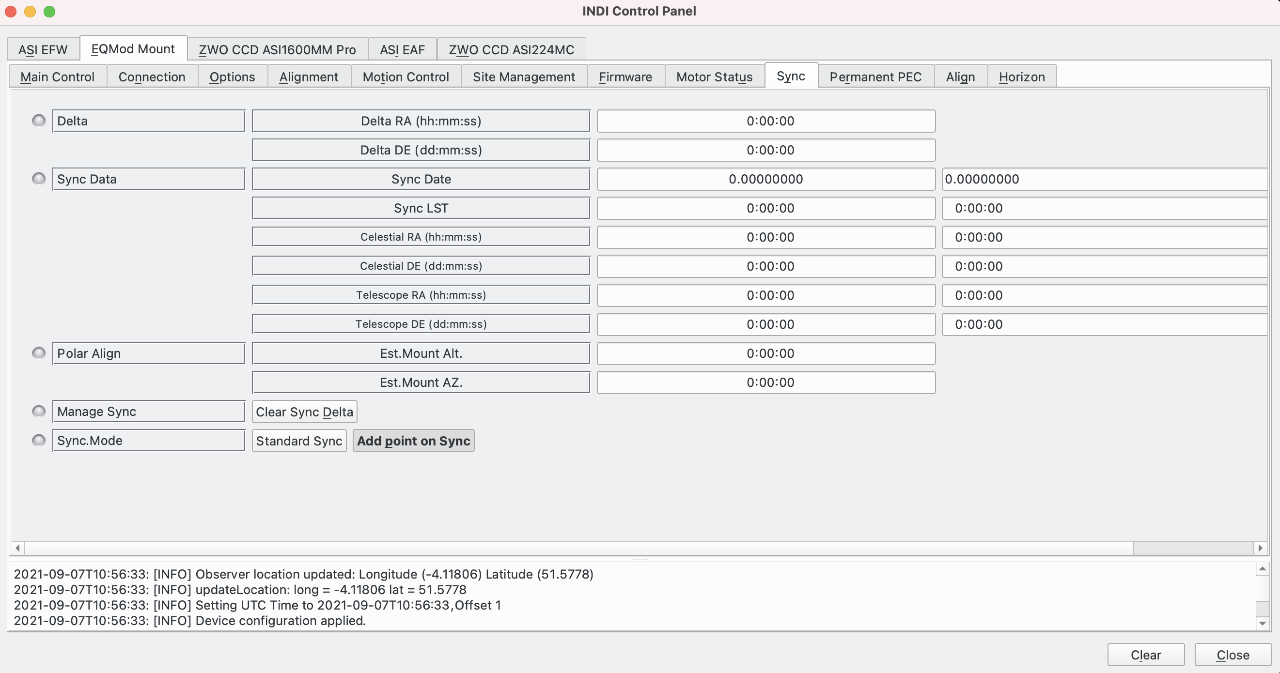The height and width of the screenshot is (673, 1280).
Task: Click the Est.Mount Alt. label
Action: click(x=421, y=353)
